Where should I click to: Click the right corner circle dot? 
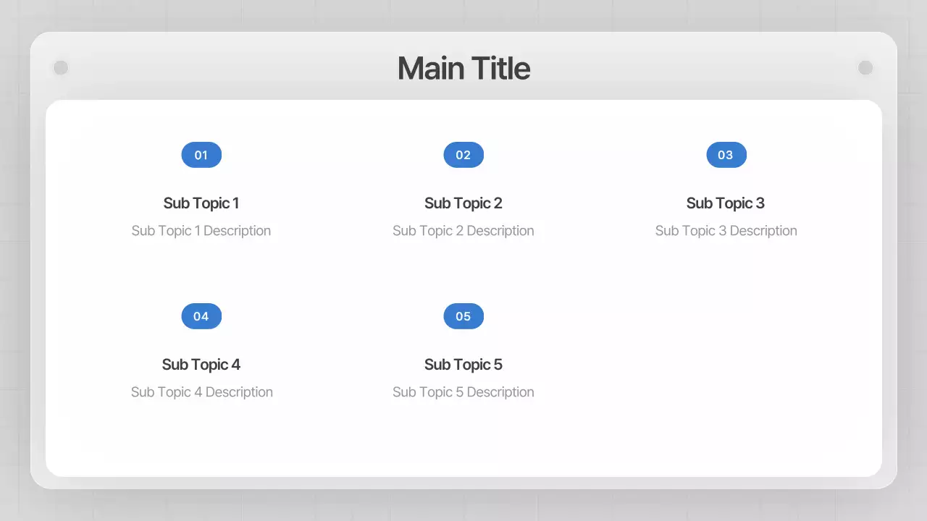point(865,67)
